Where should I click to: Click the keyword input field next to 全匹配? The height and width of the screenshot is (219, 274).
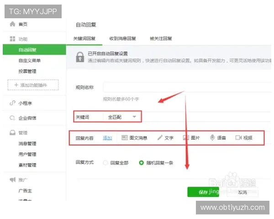tap(206, 117)
